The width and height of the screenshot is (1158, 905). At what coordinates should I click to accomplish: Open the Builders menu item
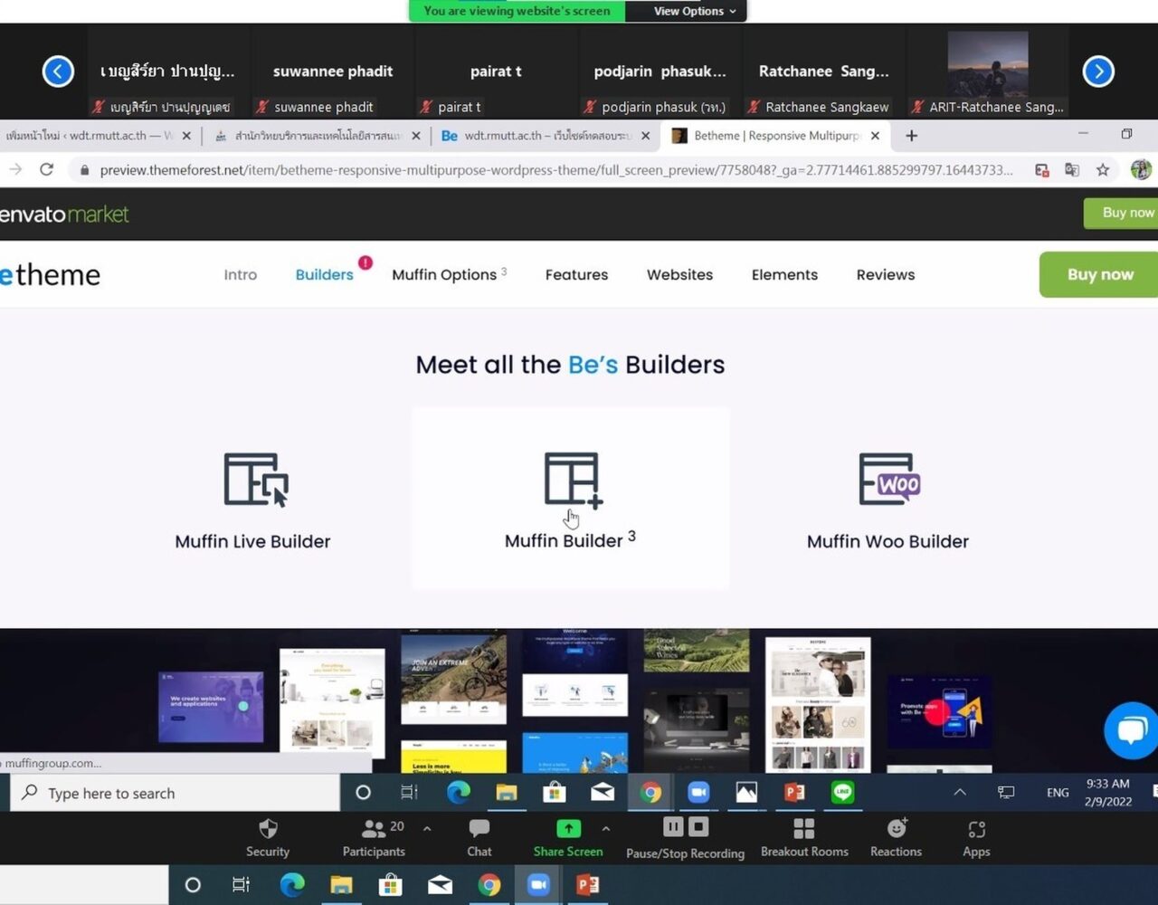324,274
